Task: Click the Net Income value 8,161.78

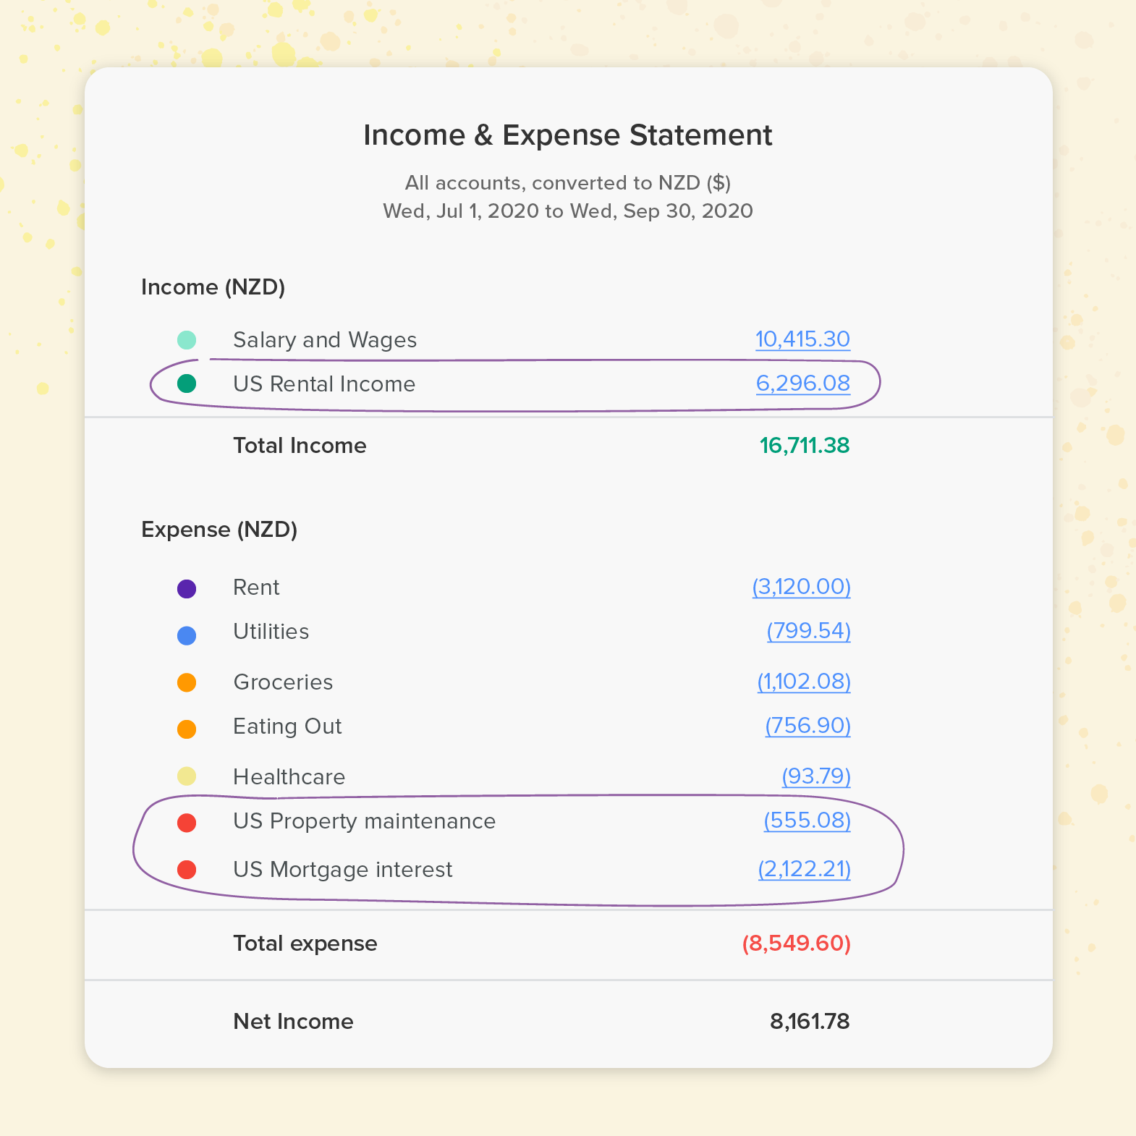Action: tap(810, 1022)
